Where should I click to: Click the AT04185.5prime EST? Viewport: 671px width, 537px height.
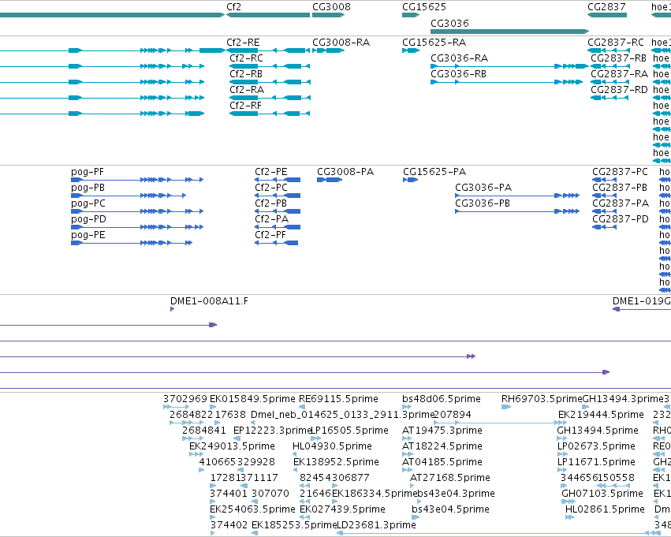(x=407, y=470)
